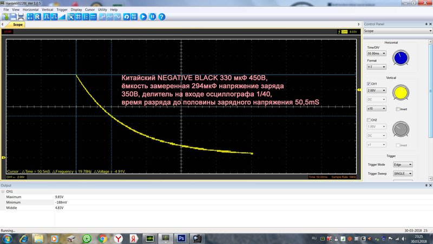Toggle the CH1 Invert checkbox
The width and height of the screenshot is (433, 244).
click(398, 109)
